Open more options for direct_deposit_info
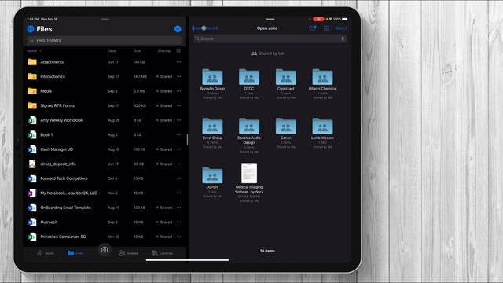 178,164
